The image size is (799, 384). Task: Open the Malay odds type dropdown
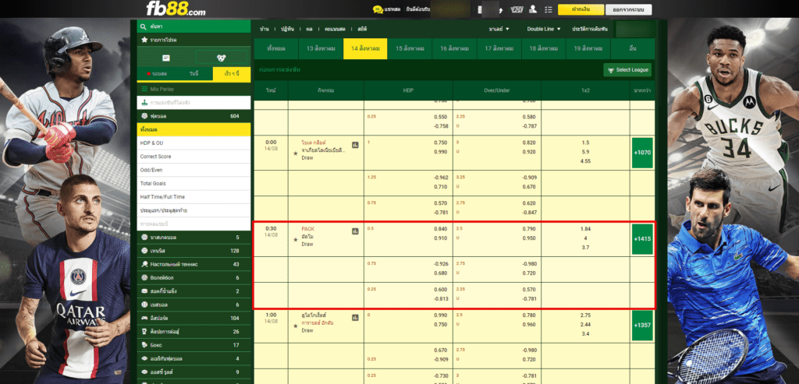499,29
